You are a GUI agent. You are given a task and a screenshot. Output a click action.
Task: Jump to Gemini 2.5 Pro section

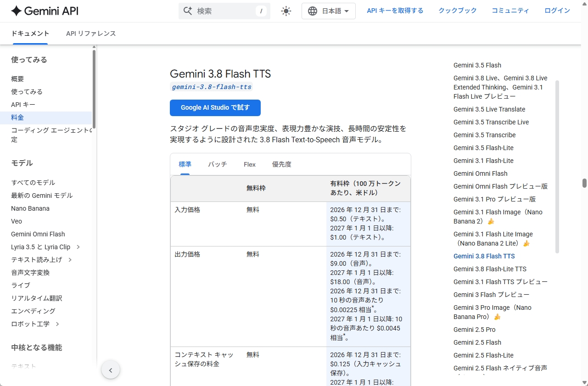[474, 330]
